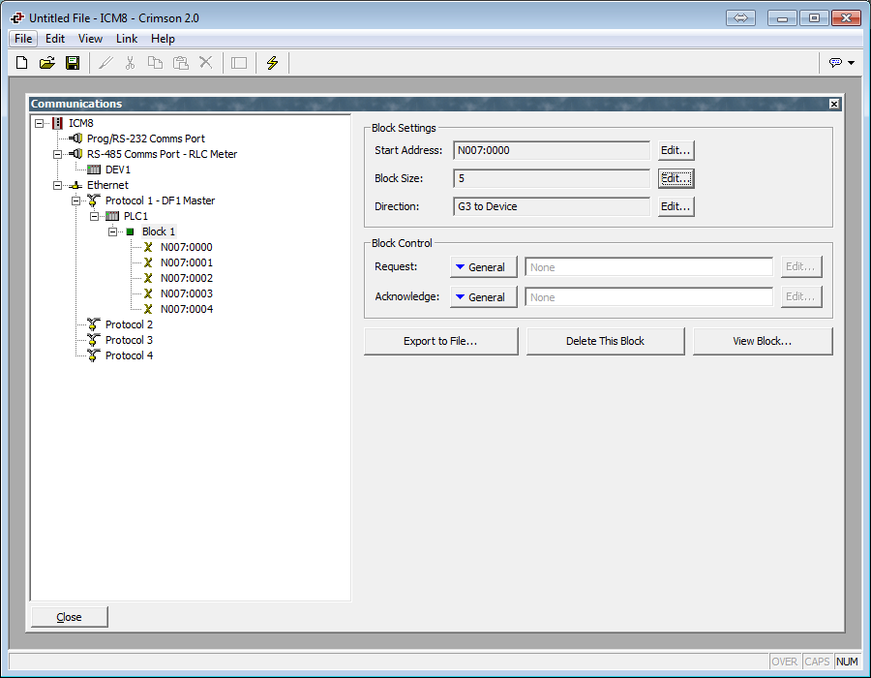Select the N007:0002 label

(187, 278)
